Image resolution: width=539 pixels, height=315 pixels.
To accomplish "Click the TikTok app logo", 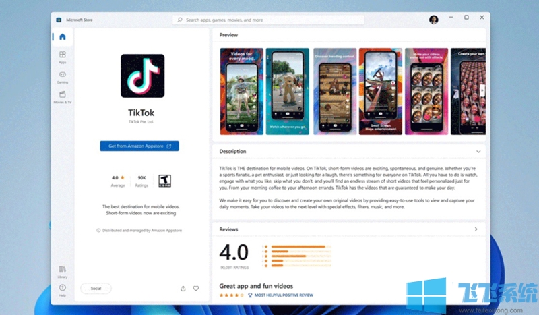I will [x=143, y=76].
